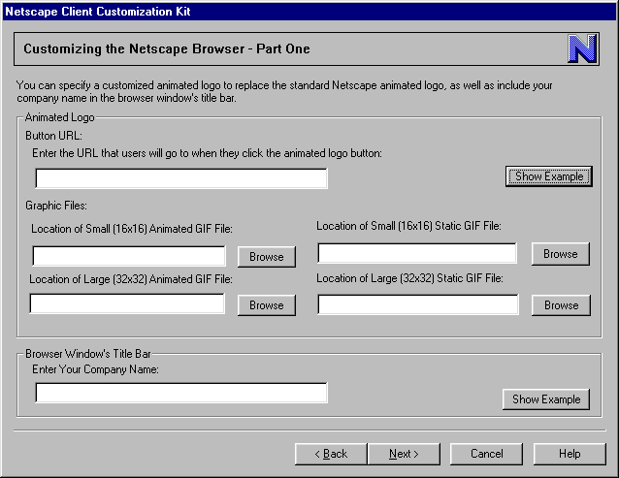Click the Customizing the Netscape Browser heading
619x478 pixels.
tap(167, 48)
